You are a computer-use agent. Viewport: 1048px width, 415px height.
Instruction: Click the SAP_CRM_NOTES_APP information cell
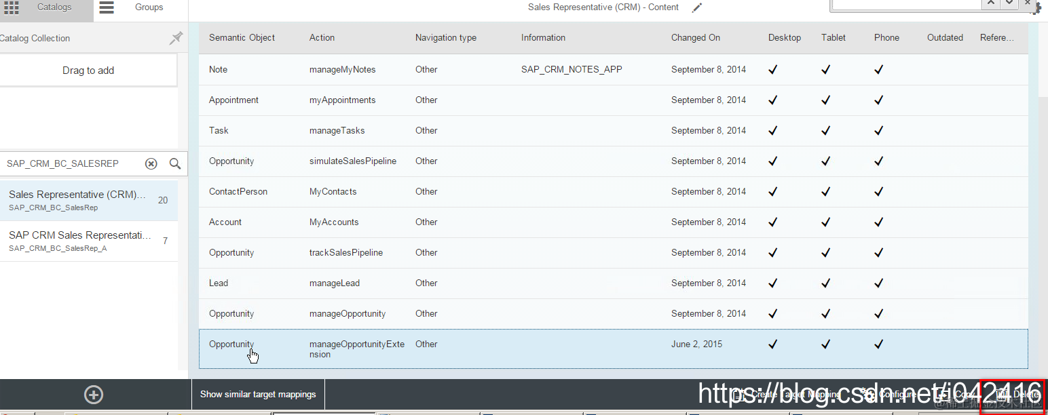click(572, 69)
